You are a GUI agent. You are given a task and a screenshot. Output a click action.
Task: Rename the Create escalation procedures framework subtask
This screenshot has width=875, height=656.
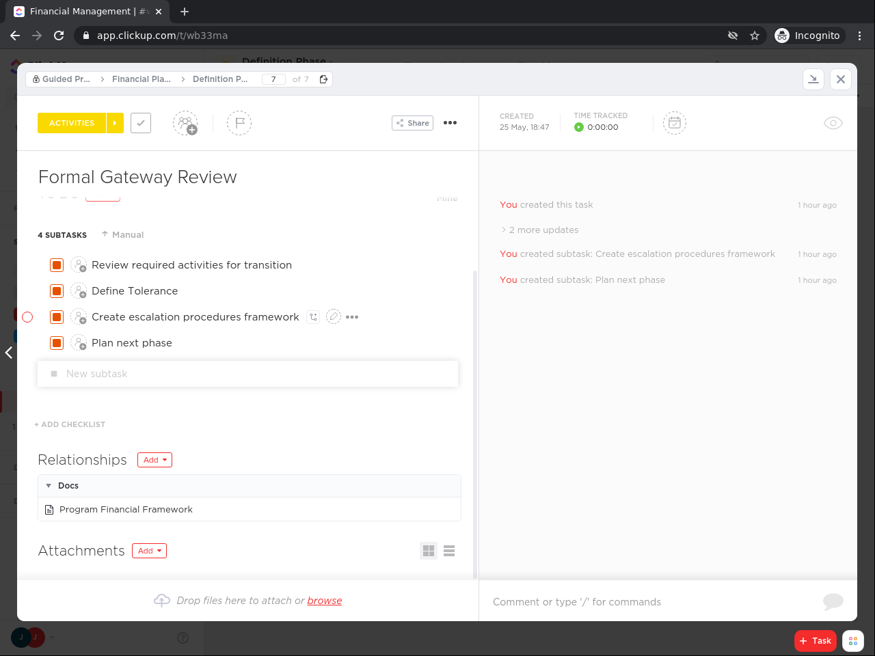[334, 317]
